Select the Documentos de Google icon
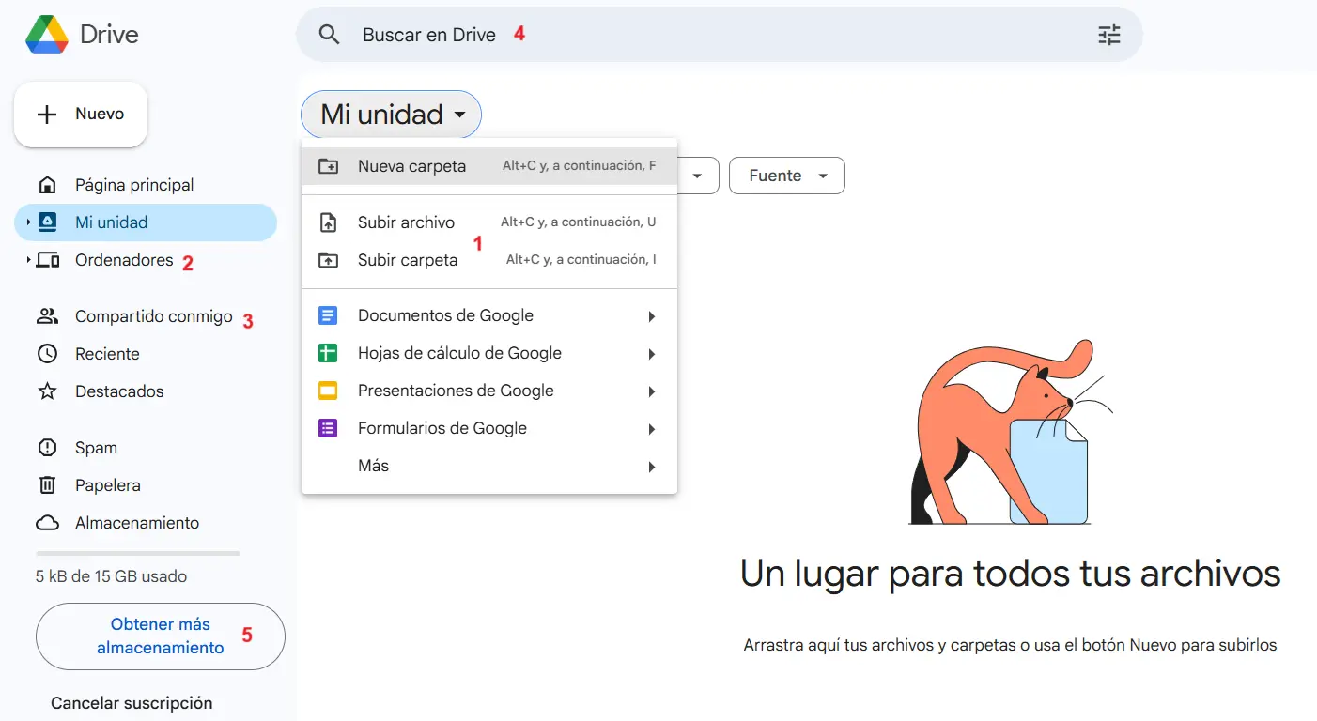The image size is (1317, 721). (x=328, y=315)
